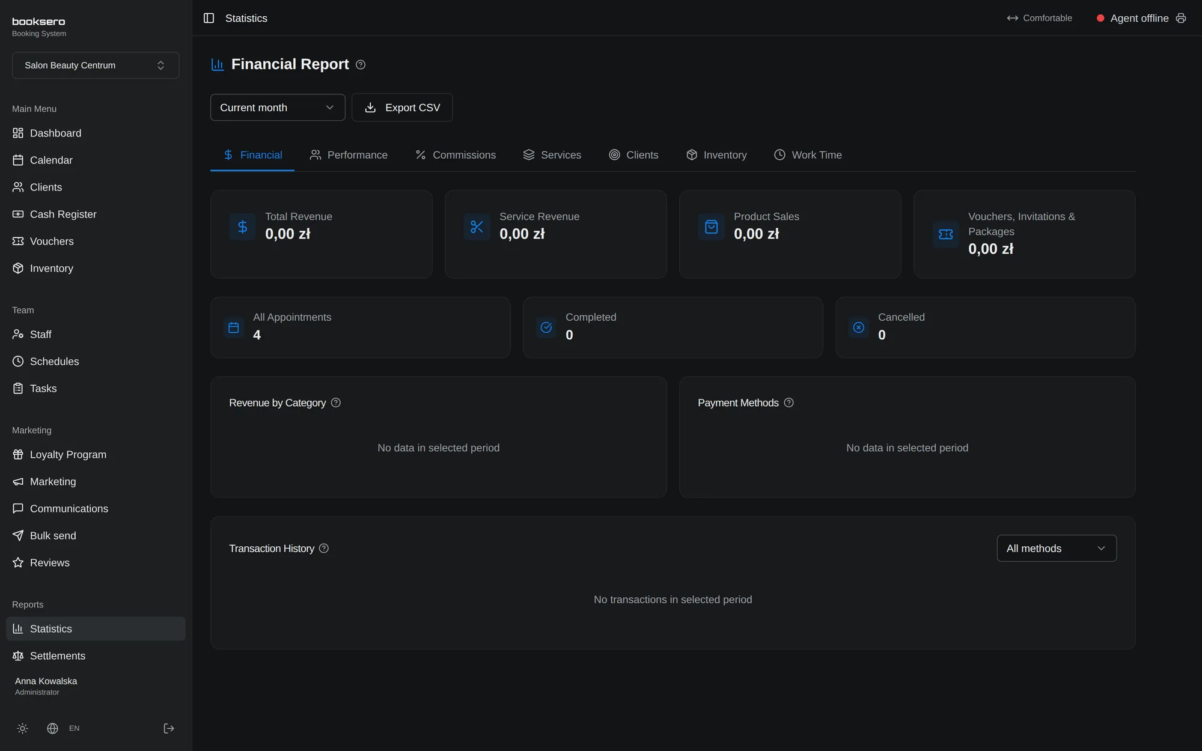
Task: Toggle the sidebar panel icon
Action: tap(209, 18)
